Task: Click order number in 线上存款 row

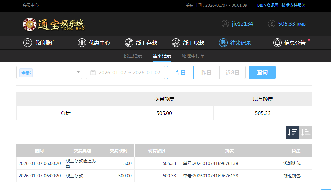Action: point(210,176)
